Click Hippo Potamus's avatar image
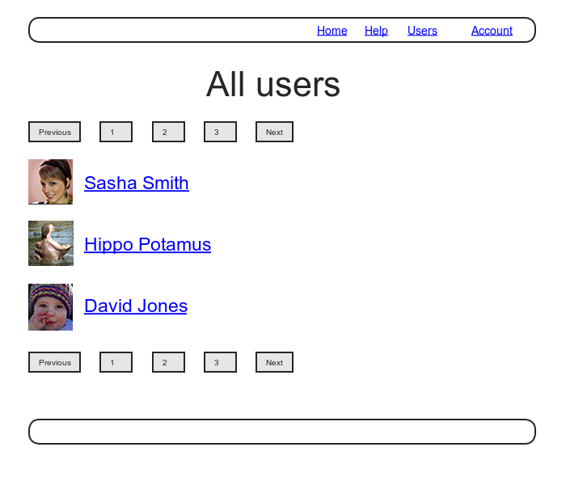Screen dimensions: 566x485 pyautogui.click(x=50, y=243)
